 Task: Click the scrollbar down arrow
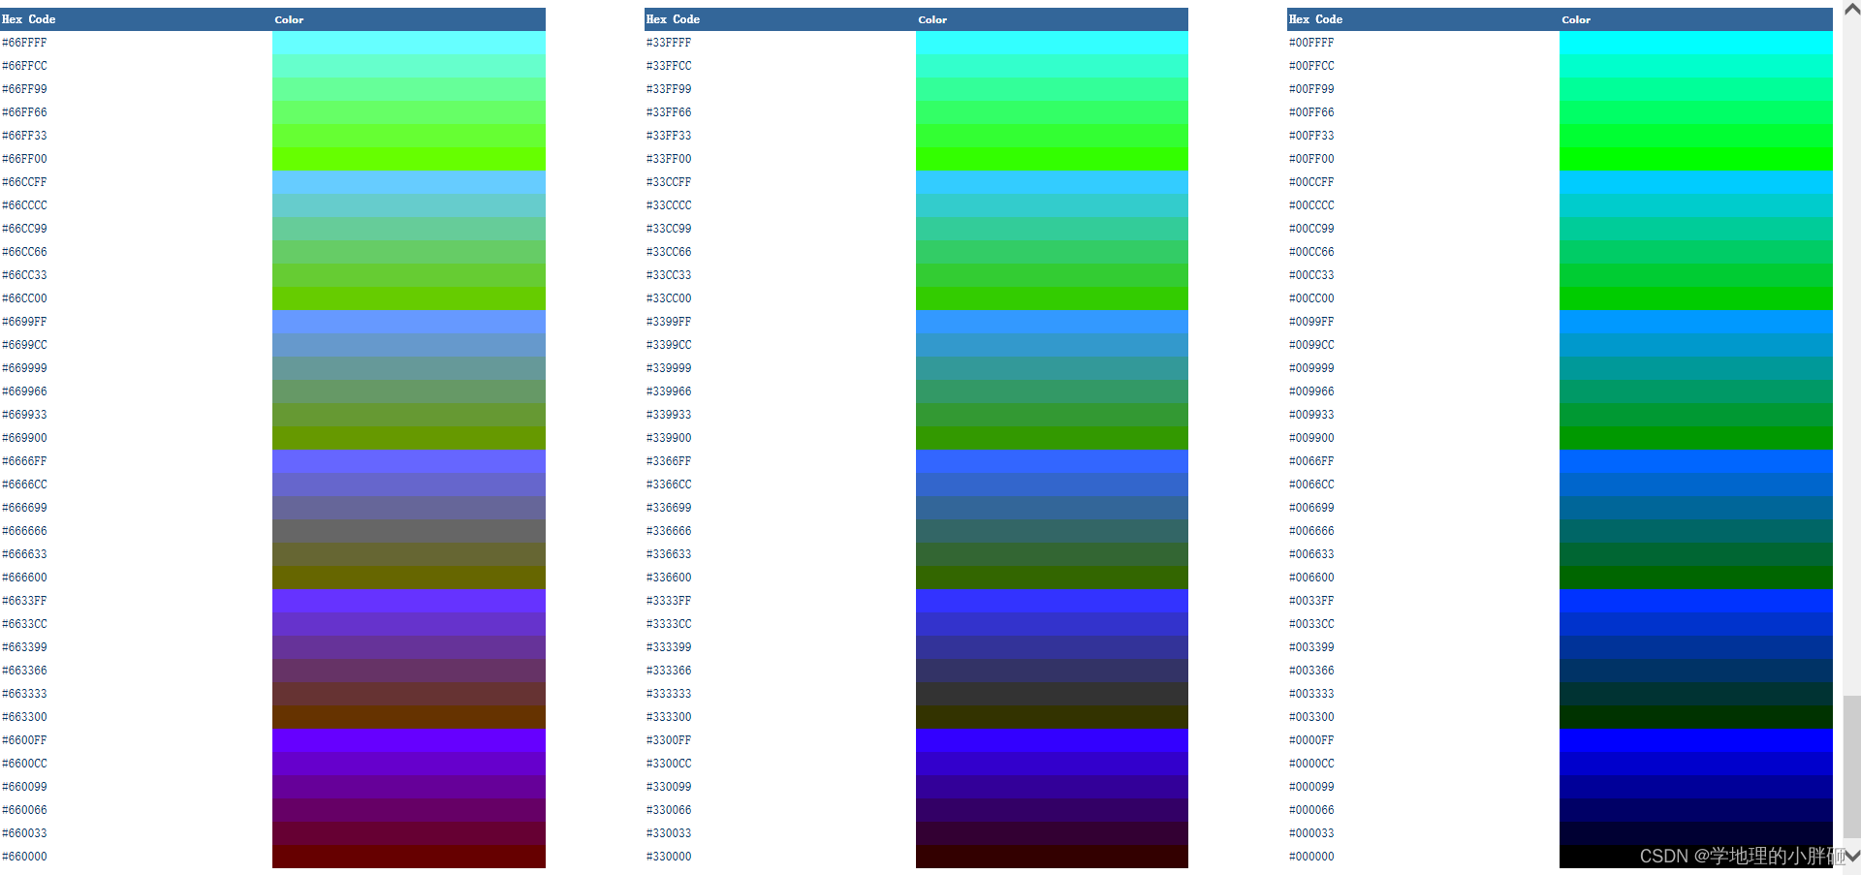coord(1852,857)
